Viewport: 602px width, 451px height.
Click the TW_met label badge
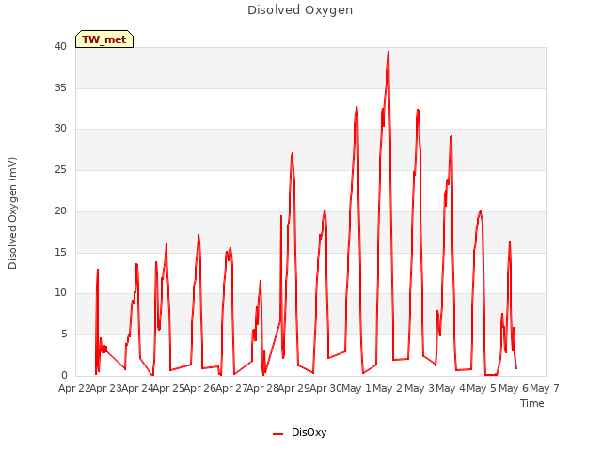click(104, 39)
